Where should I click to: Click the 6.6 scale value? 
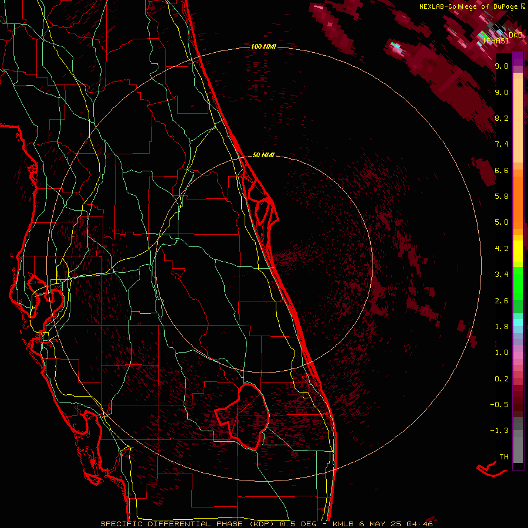point(502,171)
